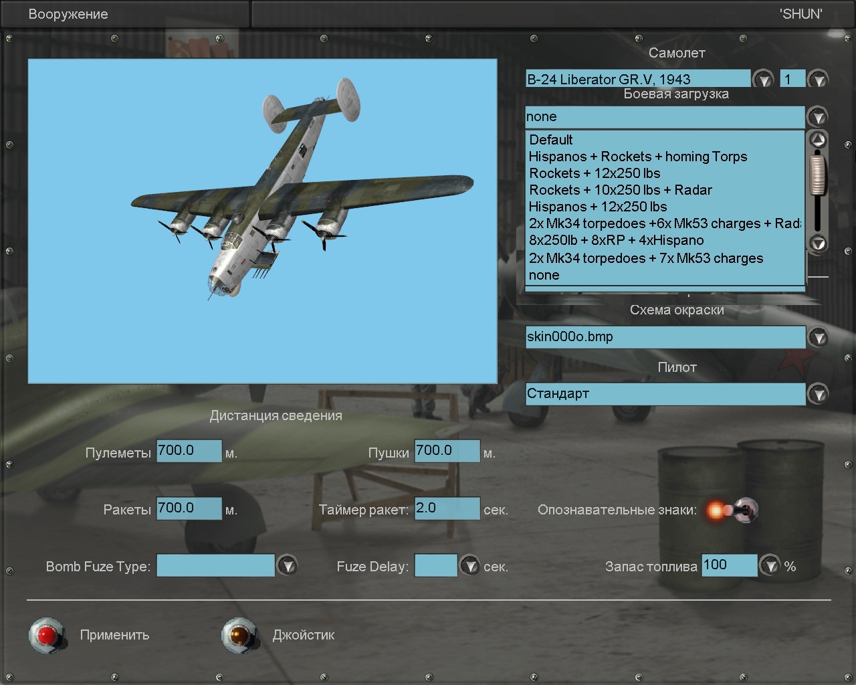
Task: Open the Пилот dropdown arrow
Action: pyautogui.click(x=818, y=394)
